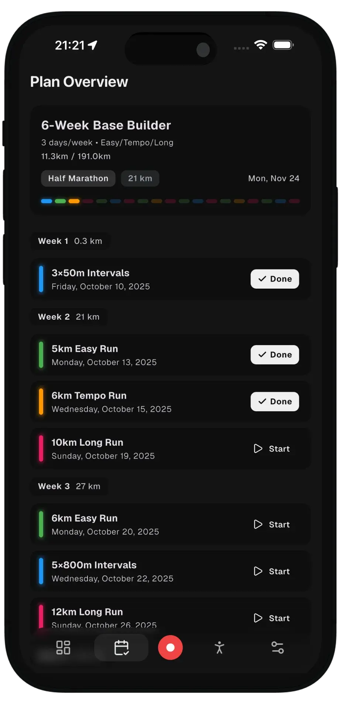The height and width of the screenshot is (704, 340).
Task: Open the 6-Week Base Builder card title
Action: point(106,125)
